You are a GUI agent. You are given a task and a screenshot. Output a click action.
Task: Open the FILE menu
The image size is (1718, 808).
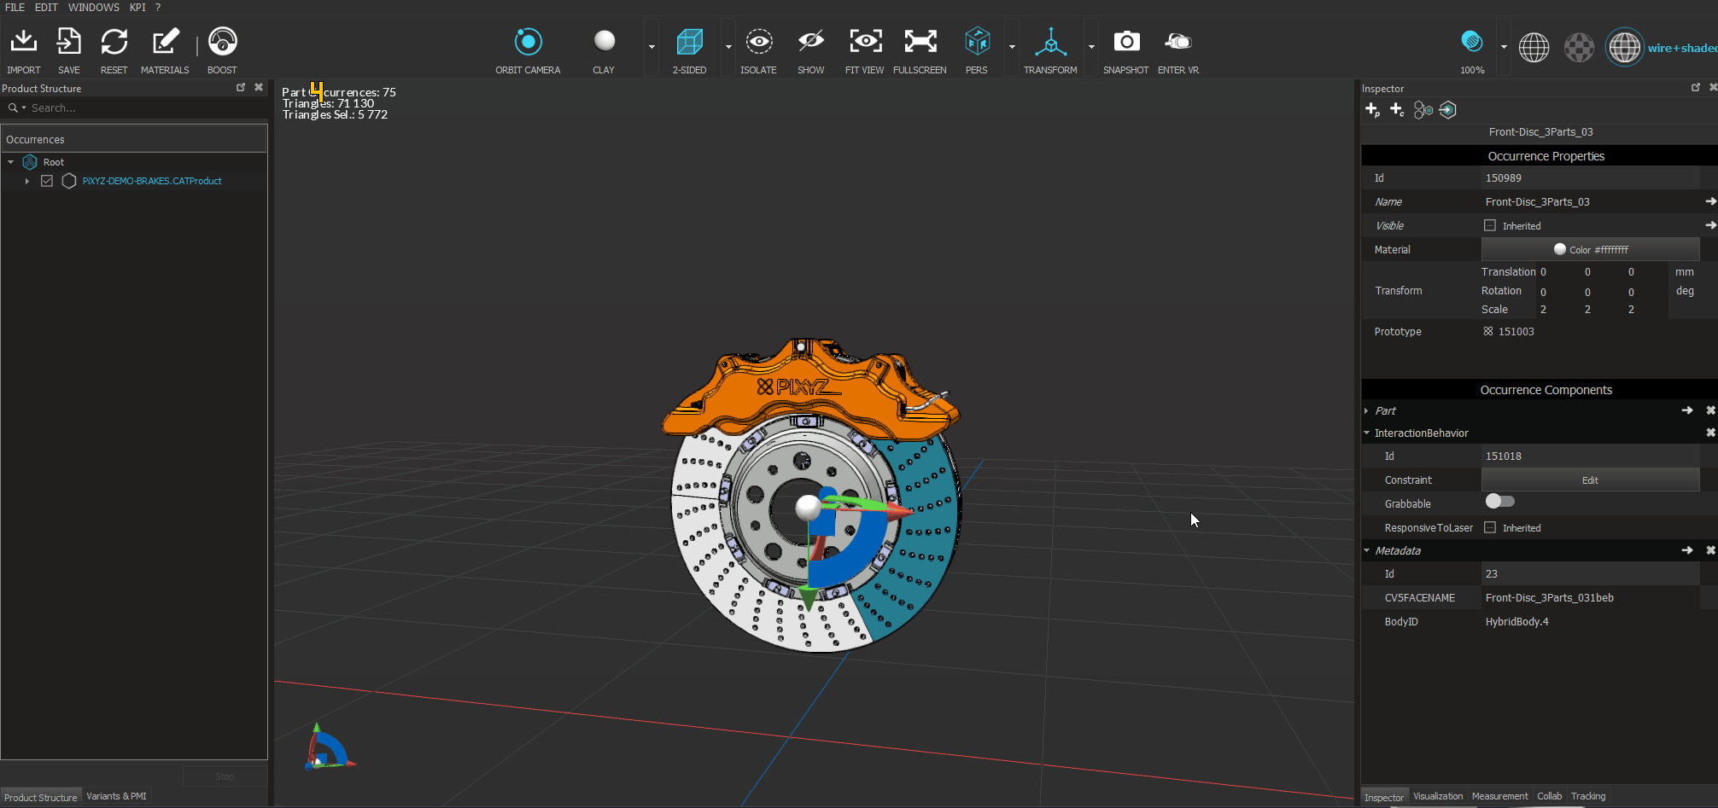15,8
